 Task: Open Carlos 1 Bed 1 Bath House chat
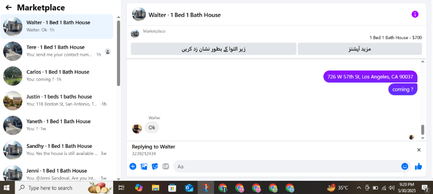tap(57, 76)
